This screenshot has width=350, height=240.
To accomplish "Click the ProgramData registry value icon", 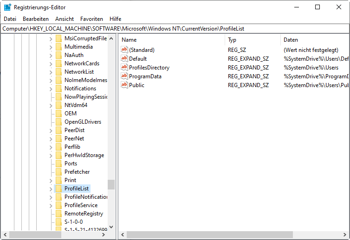I will (x=124, y=76).
